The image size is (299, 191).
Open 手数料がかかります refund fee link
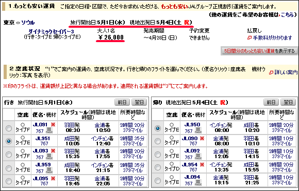(273, 38)
